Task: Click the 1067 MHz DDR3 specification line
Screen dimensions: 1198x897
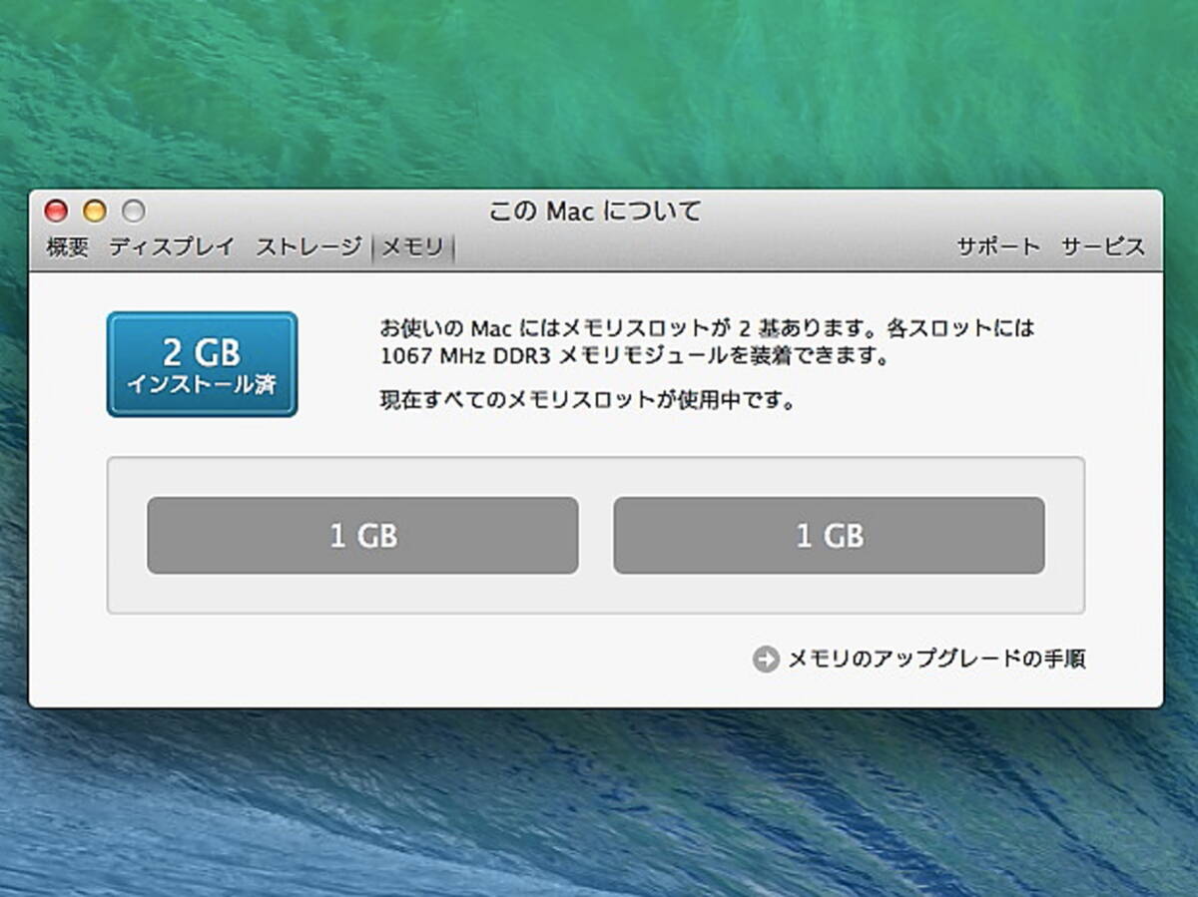Action: point(633,355)
